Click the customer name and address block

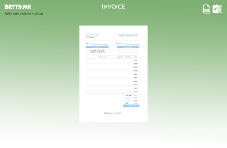(x=97, y=51)
